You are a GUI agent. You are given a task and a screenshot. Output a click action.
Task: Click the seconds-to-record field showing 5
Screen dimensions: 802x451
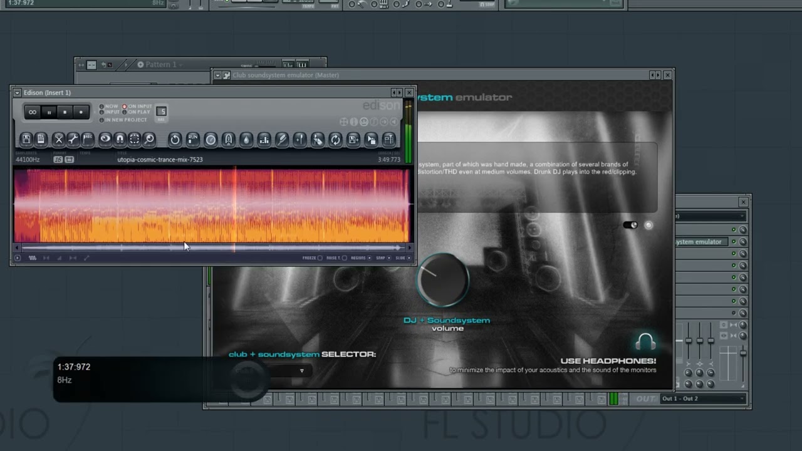click(161, 112)
